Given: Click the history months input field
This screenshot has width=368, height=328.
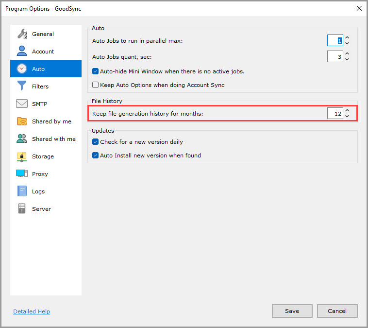Looking at the screenshot, I should 335,113.
